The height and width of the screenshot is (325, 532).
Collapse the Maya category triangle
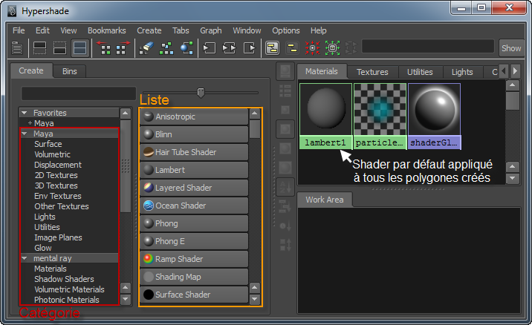(24, 134)
